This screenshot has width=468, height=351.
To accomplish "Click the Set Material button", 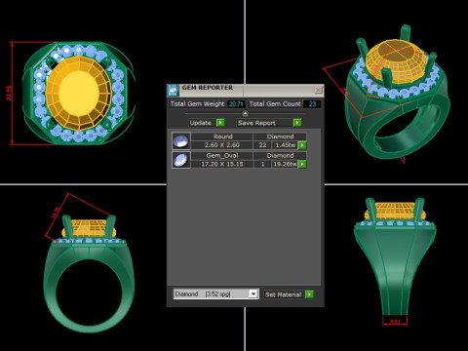I will pyautogui.click(x=283, y=294).
